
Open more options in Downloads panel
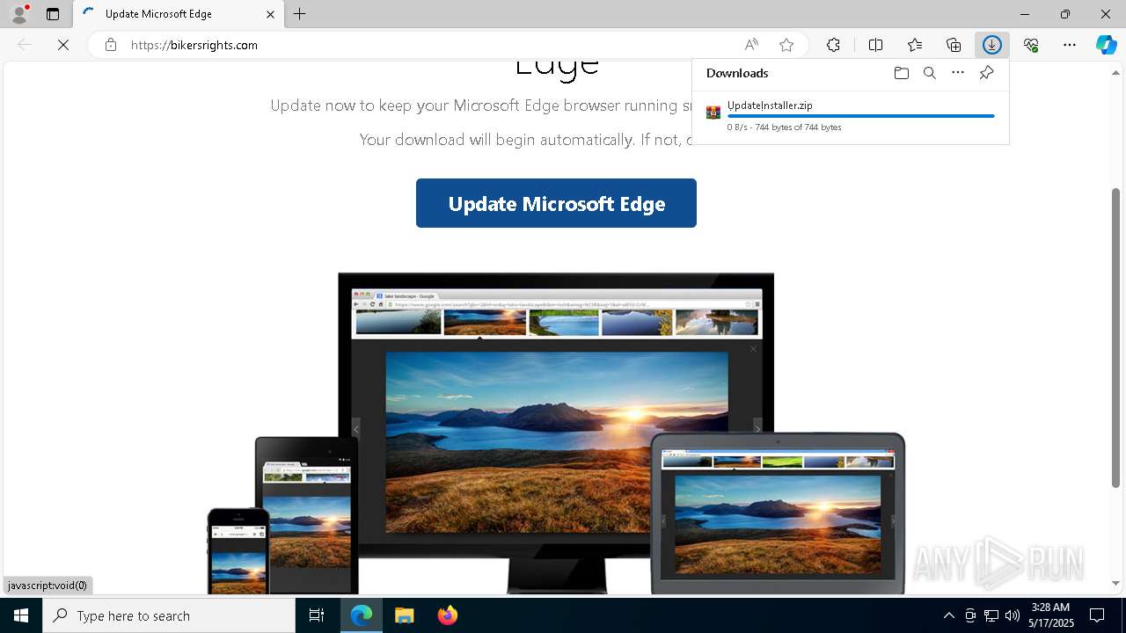coord(958,73)
